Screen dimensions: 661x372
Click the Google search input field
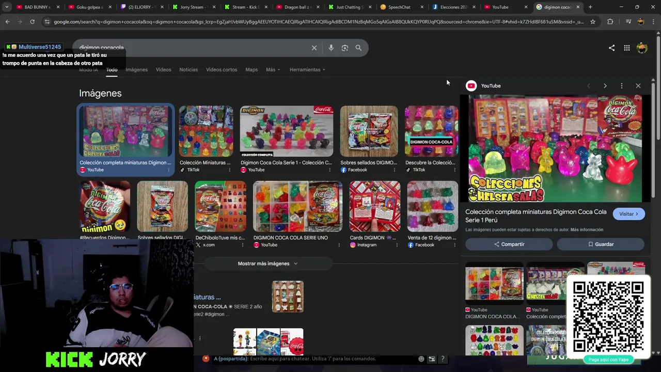coord(191,48)
